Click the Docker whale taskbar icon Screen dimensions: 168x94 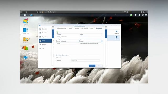(x=31, y=15)
